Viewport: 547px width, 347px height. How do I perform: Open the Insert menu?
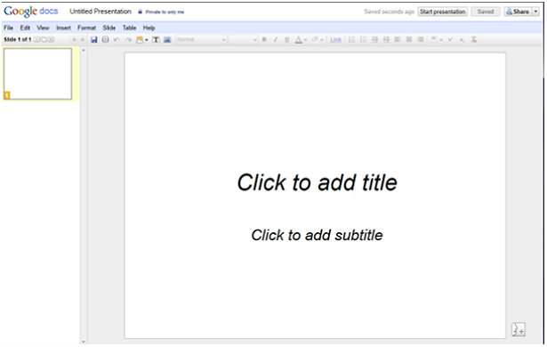(63, 28)
